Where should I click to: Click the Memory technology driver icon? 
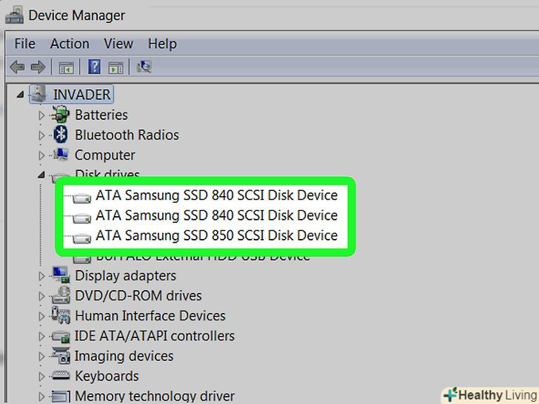[x=61, y=397]
